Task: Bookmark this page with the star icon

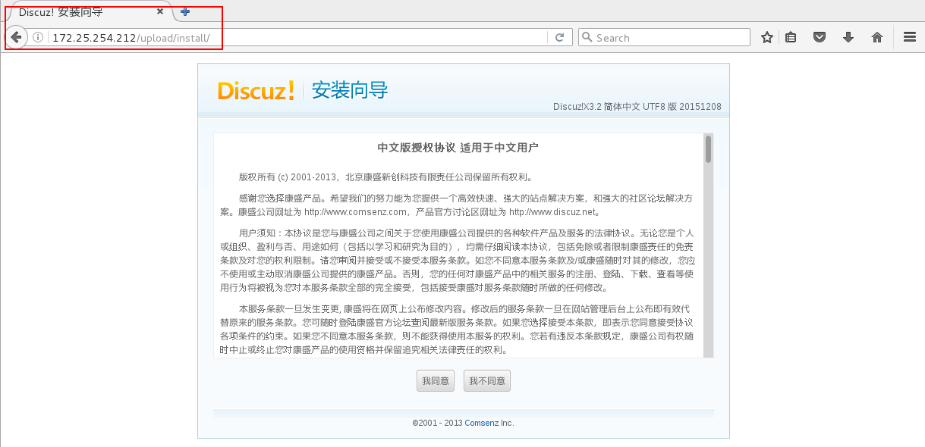Action: pos(767,37)
